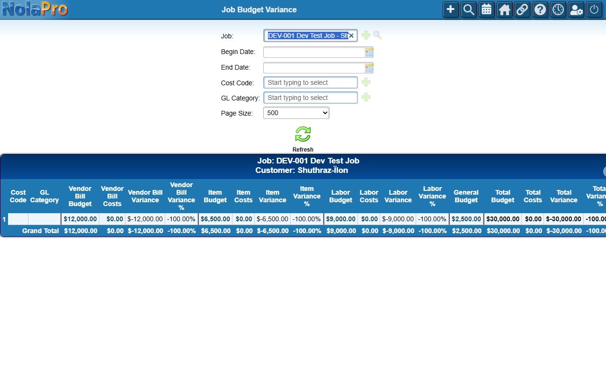
Task: Click the Labor Variance column header
Action: click(x=398, y=196)
